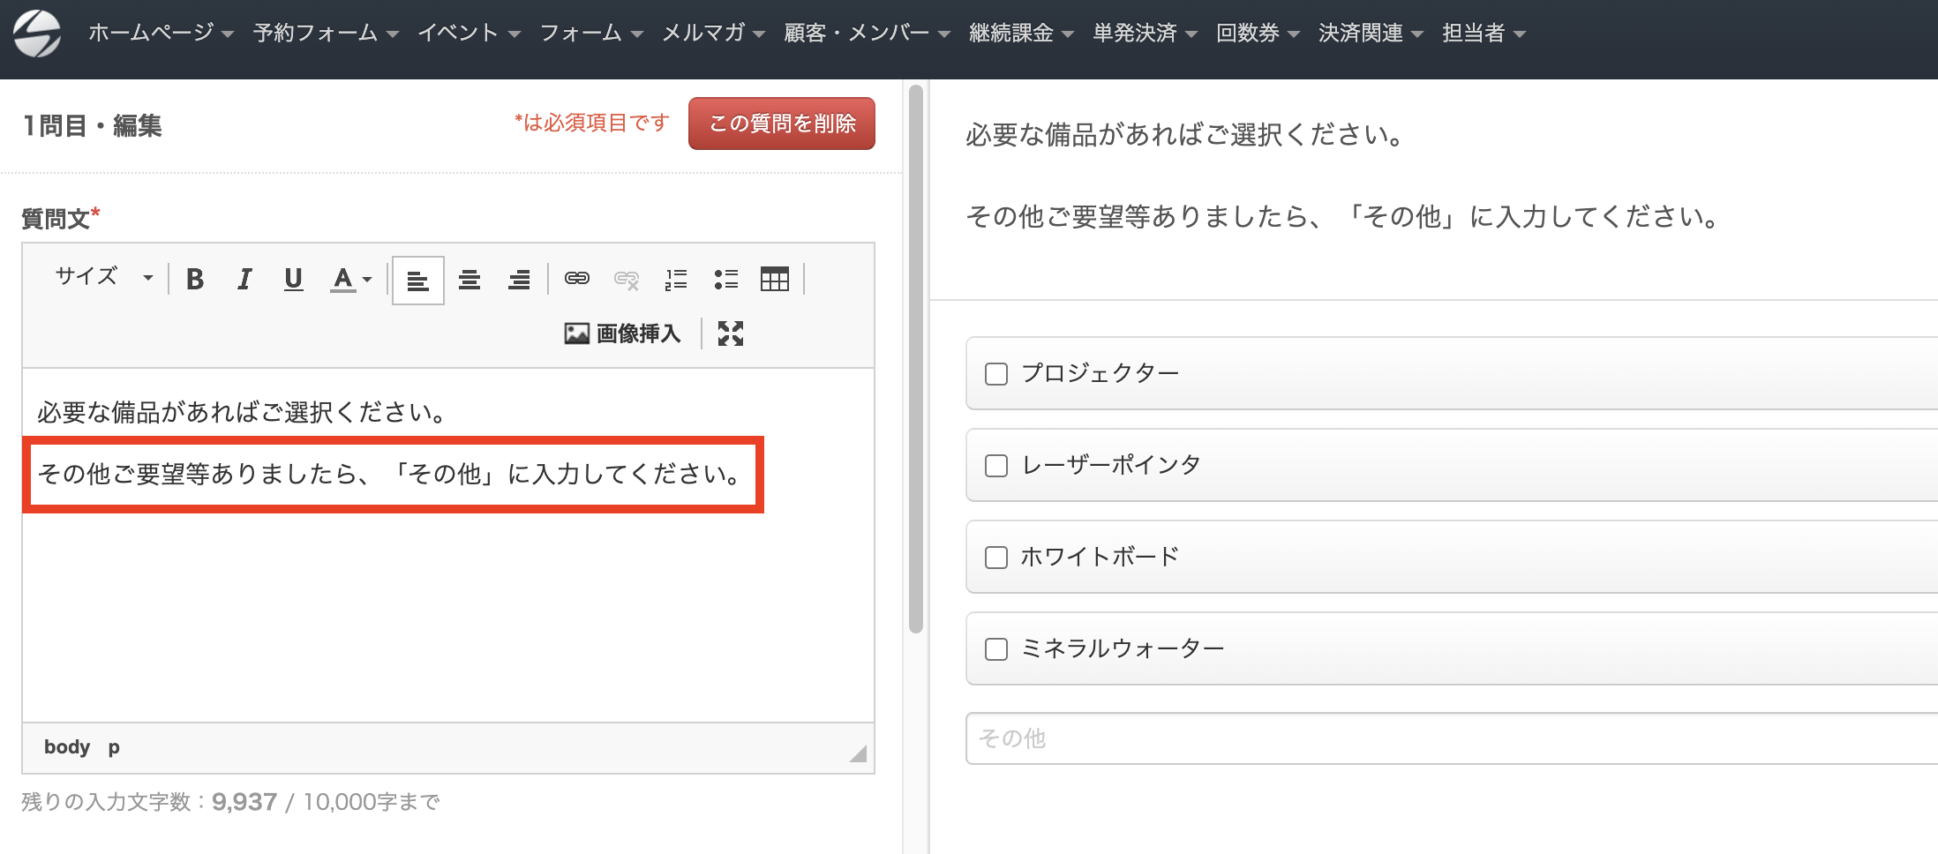
Task: Insert a numbered list
Action: coord(676,280)
